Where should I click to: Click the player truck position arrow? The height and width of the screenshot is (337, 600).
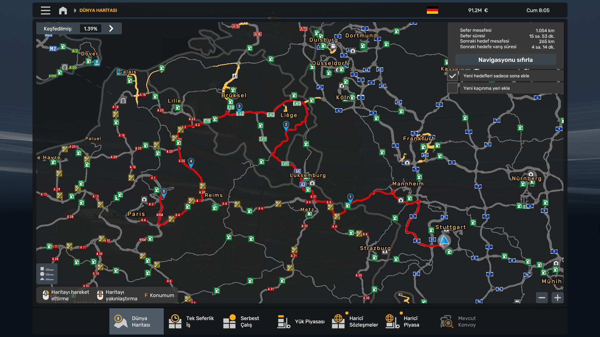[x=444, y=241]
